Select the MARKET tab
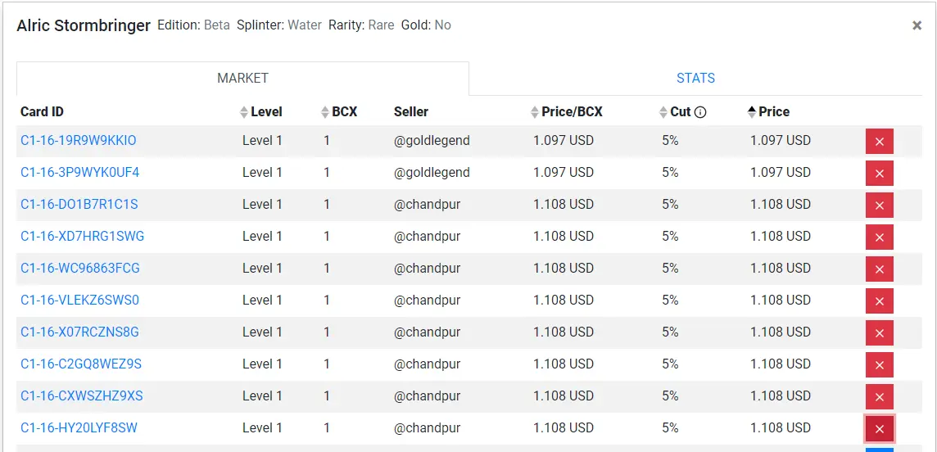 coord(242,79)
